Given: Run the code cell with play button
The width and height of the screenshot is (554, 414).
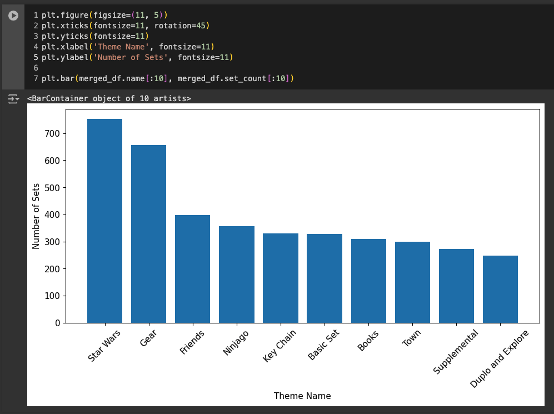Looking at the screenshot, I should 13,15.
